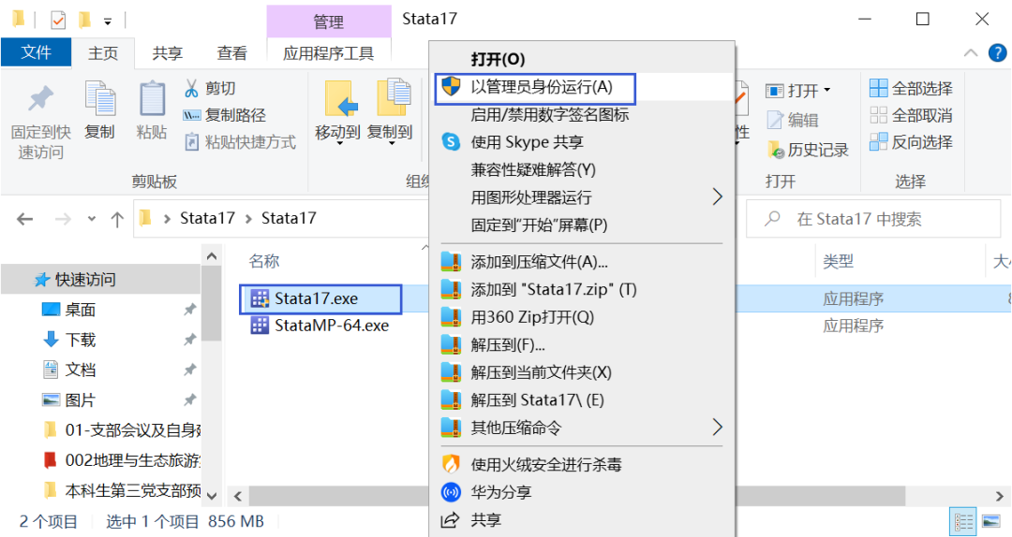The height and width of the screenshot is (537, 1012).
Task: Click the blue Help question mark icon
Action: [x=997, y=53]
